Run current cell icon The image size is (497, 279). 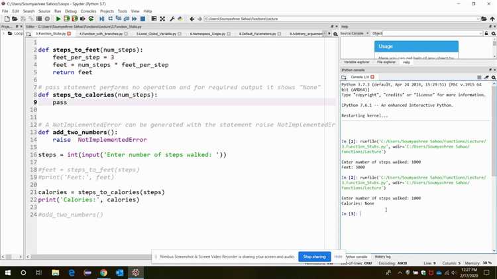click(66, 19)
